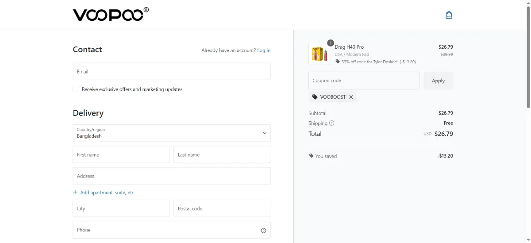Click the Address field
The image size is (531, 243).
point(172,176)
